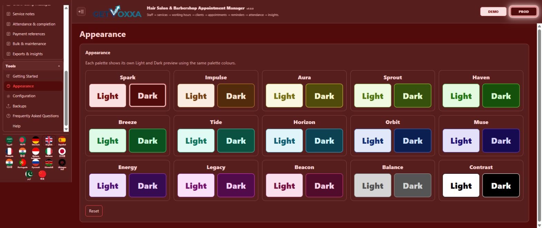Image resolution: width=542 pixels, height=228 pixels.
Task: Click the Frequently Asked Questions help icon
Action: coord(8,116)
